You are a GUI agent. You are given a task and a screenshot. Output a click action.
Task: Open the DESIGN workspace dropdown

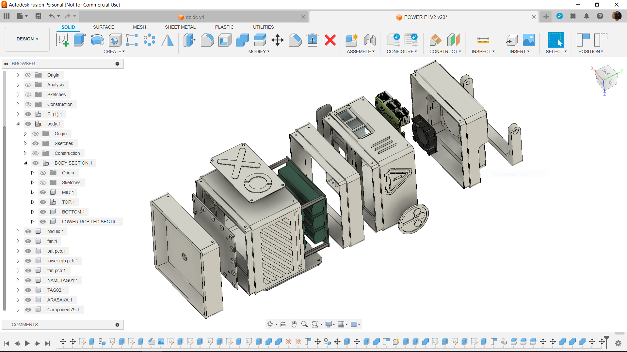click(27, 39)
